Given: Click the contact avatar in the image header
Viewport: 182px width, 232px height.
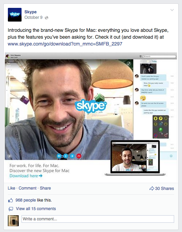Looking at the screenshot, I should click(8, 56).
